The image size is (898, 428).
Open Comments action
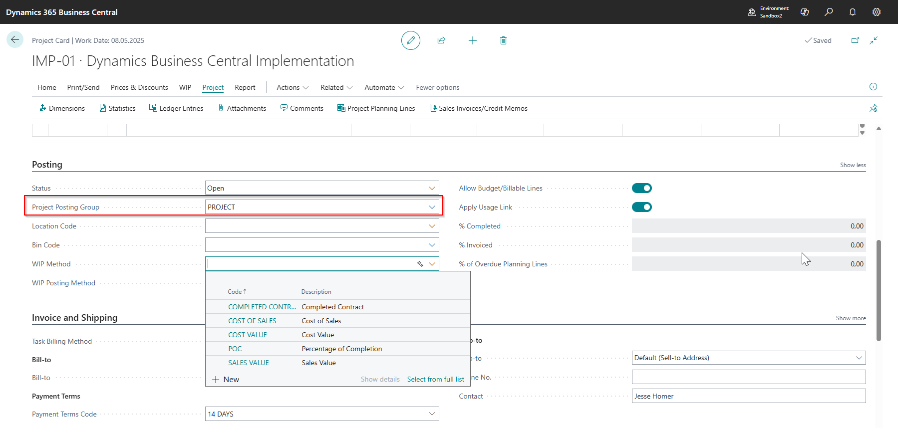click(302, 108)
